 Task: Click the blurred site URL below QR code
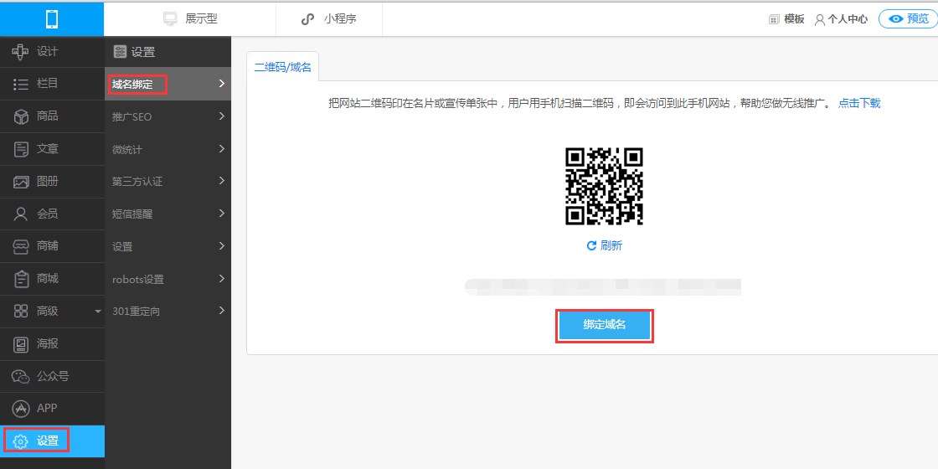click(x=603, y=287)
